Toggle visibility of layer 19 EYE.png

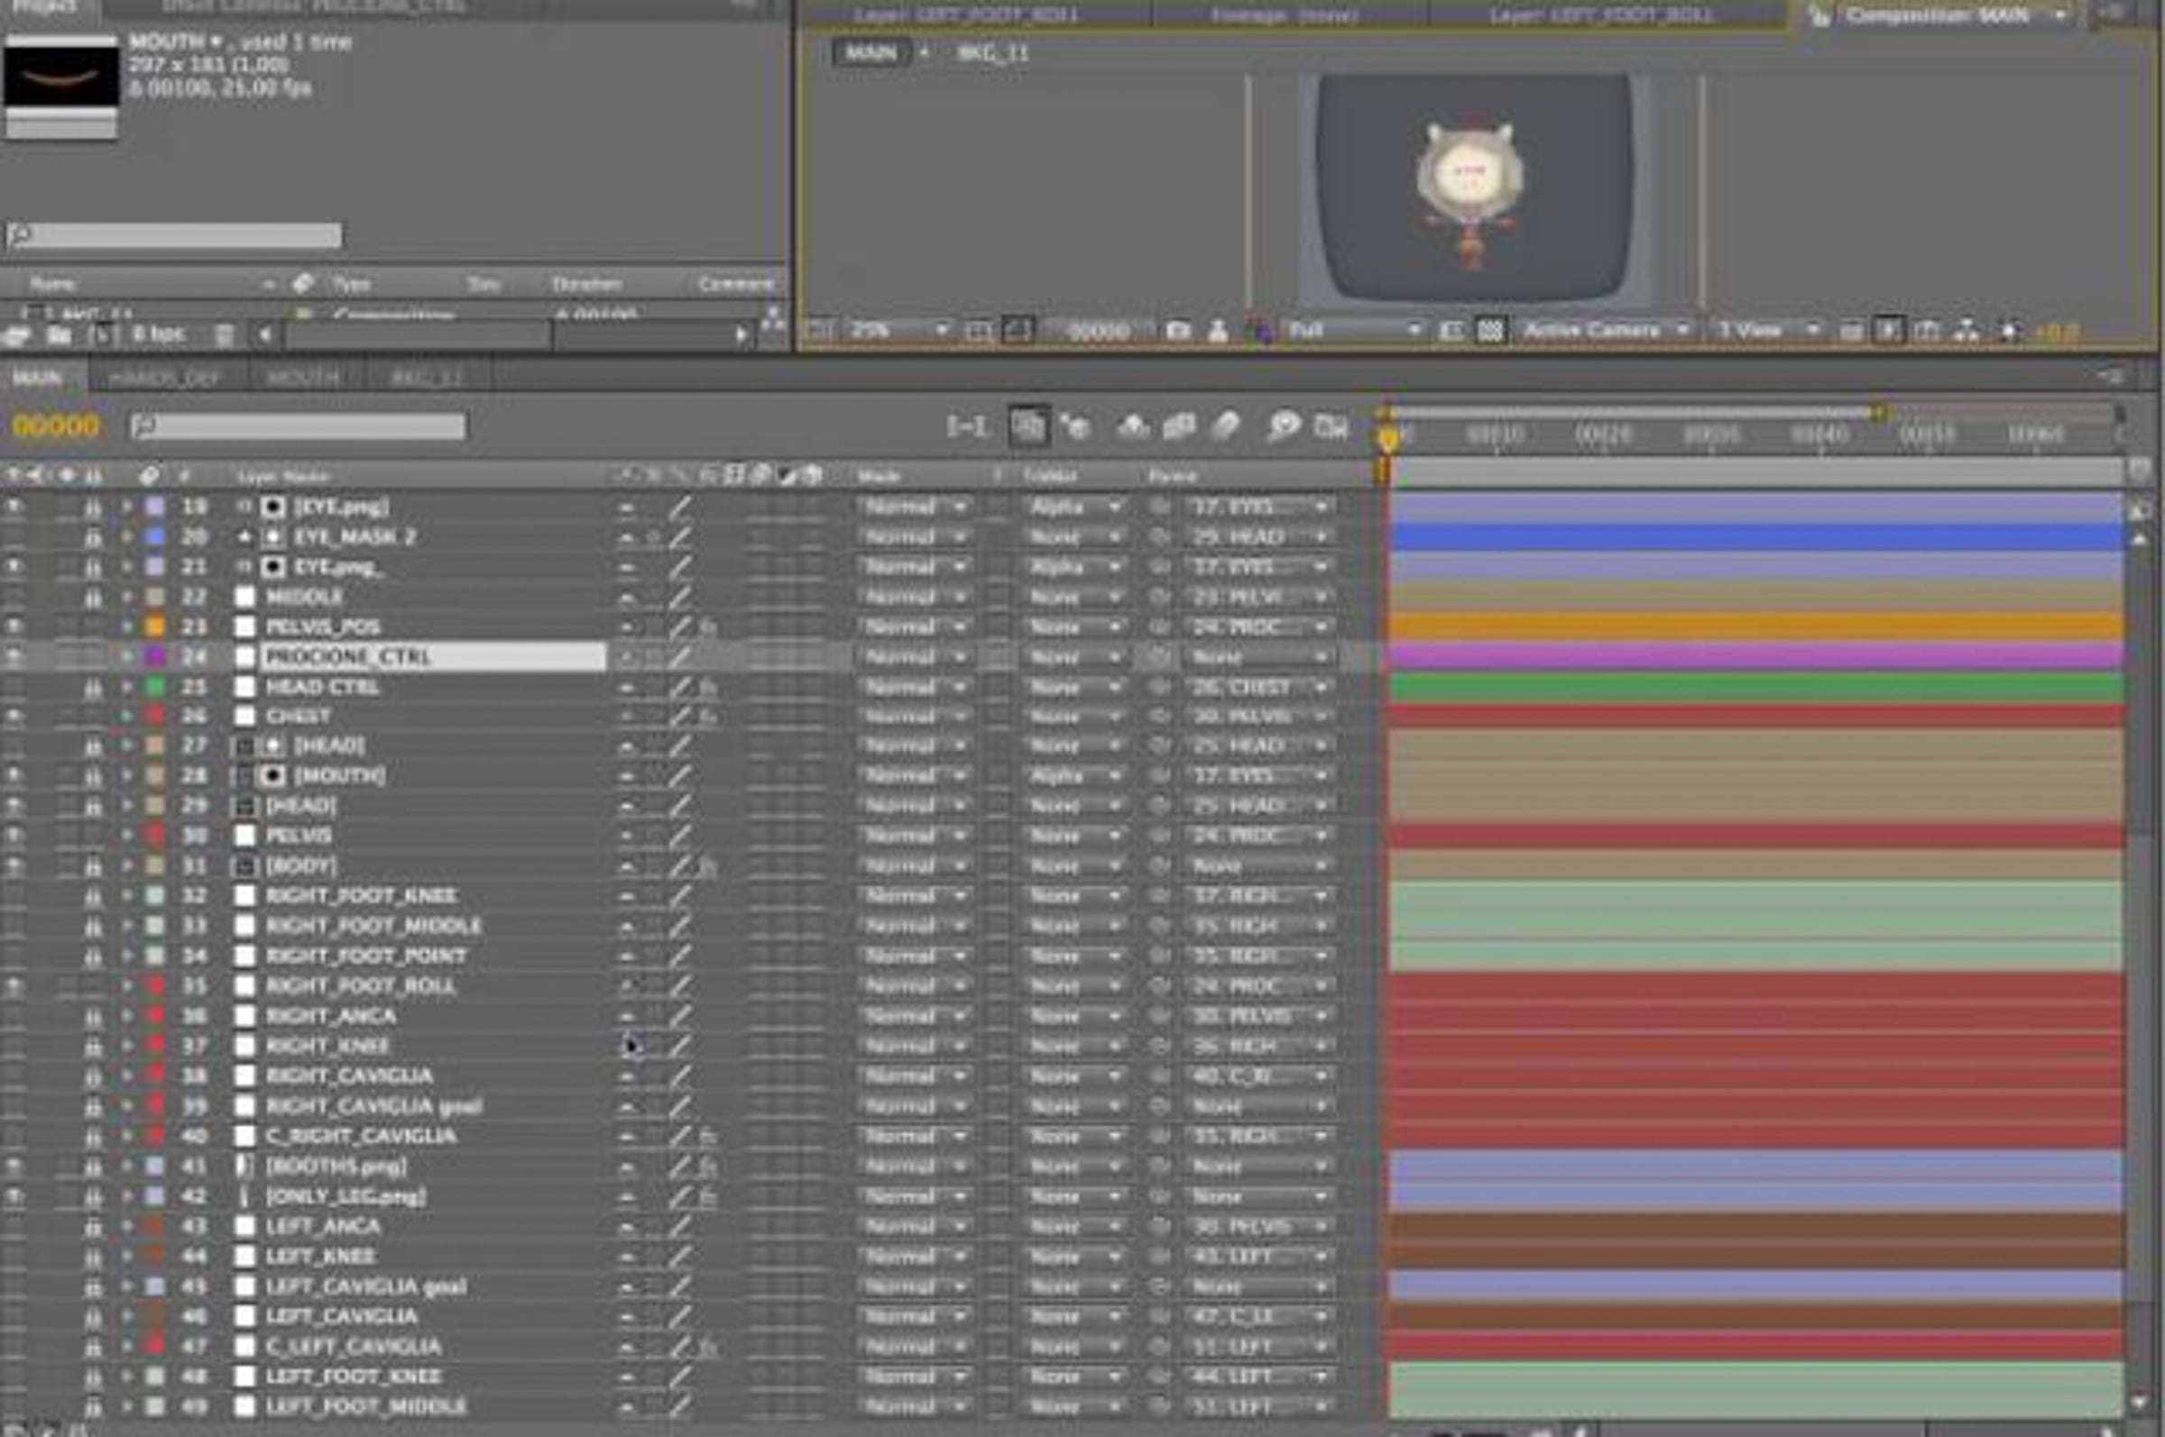[14, 507]
